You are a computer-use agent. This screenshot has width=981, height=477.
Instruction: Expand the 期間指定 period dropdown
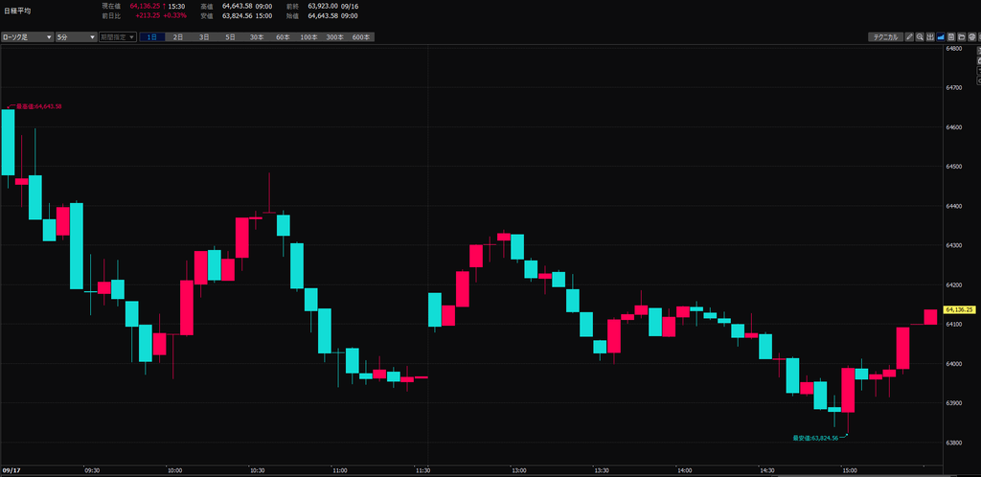point(117,37)
